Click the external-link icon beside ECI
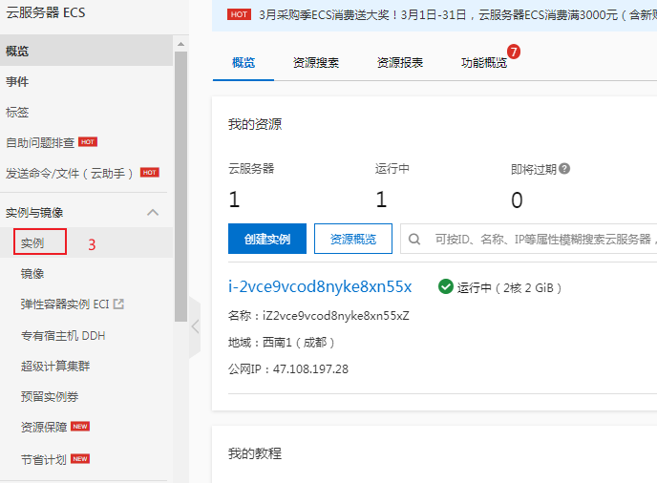657x483 pixels. [119, 304]
